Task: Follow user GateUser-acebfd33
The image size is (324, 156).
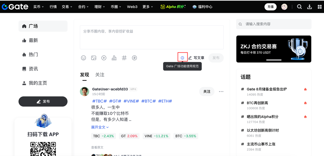Action: [x=207, y=91]
